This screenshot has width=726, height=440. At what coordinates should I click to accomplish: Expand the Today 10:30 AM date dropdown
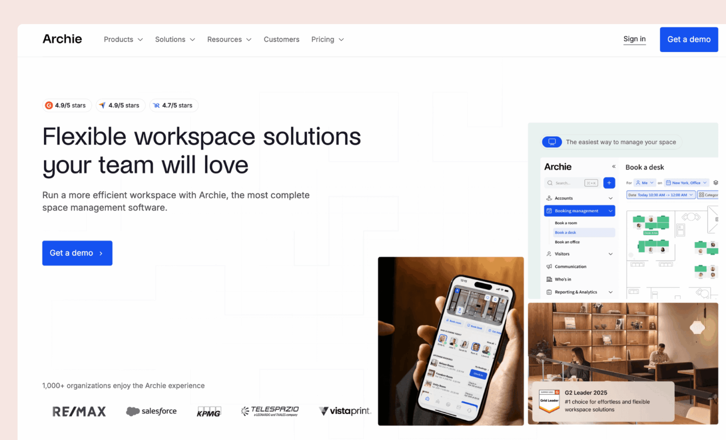click(x=660, y=194)
